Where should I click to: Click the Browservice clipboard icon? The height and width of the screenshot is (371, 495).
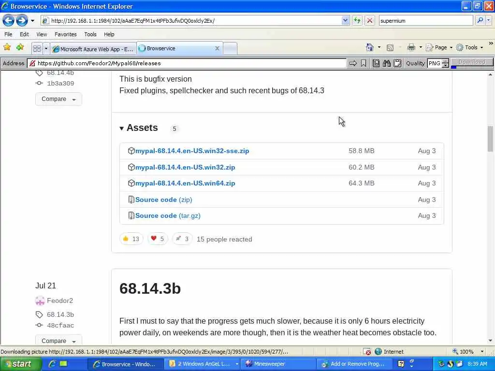coord(397,63)
